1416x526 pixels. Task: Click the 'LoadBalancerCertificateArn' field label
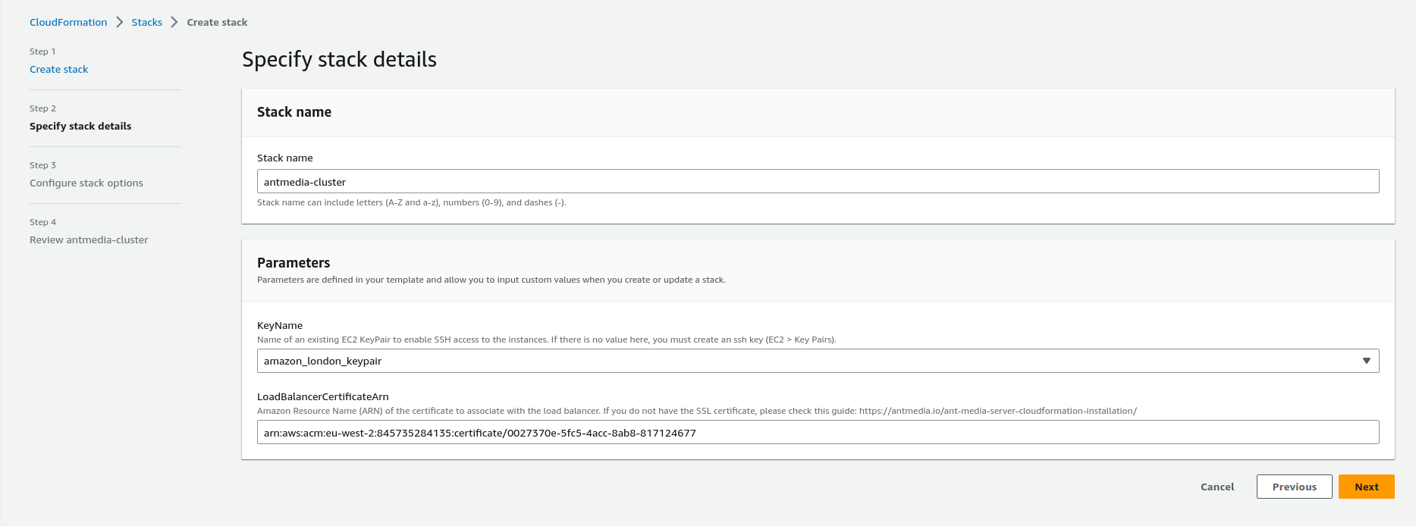pos(323,396)
